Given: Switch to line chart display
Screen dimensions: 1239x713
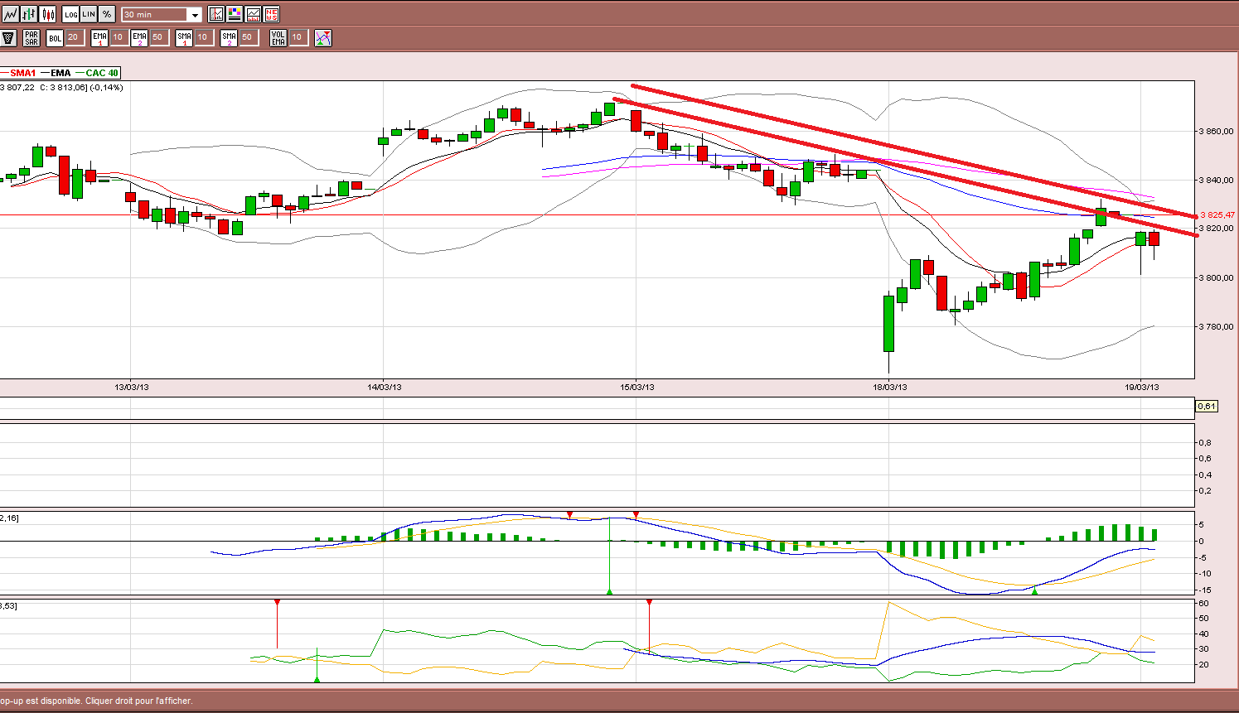Looking at the screenshot, I should point(11,14).
